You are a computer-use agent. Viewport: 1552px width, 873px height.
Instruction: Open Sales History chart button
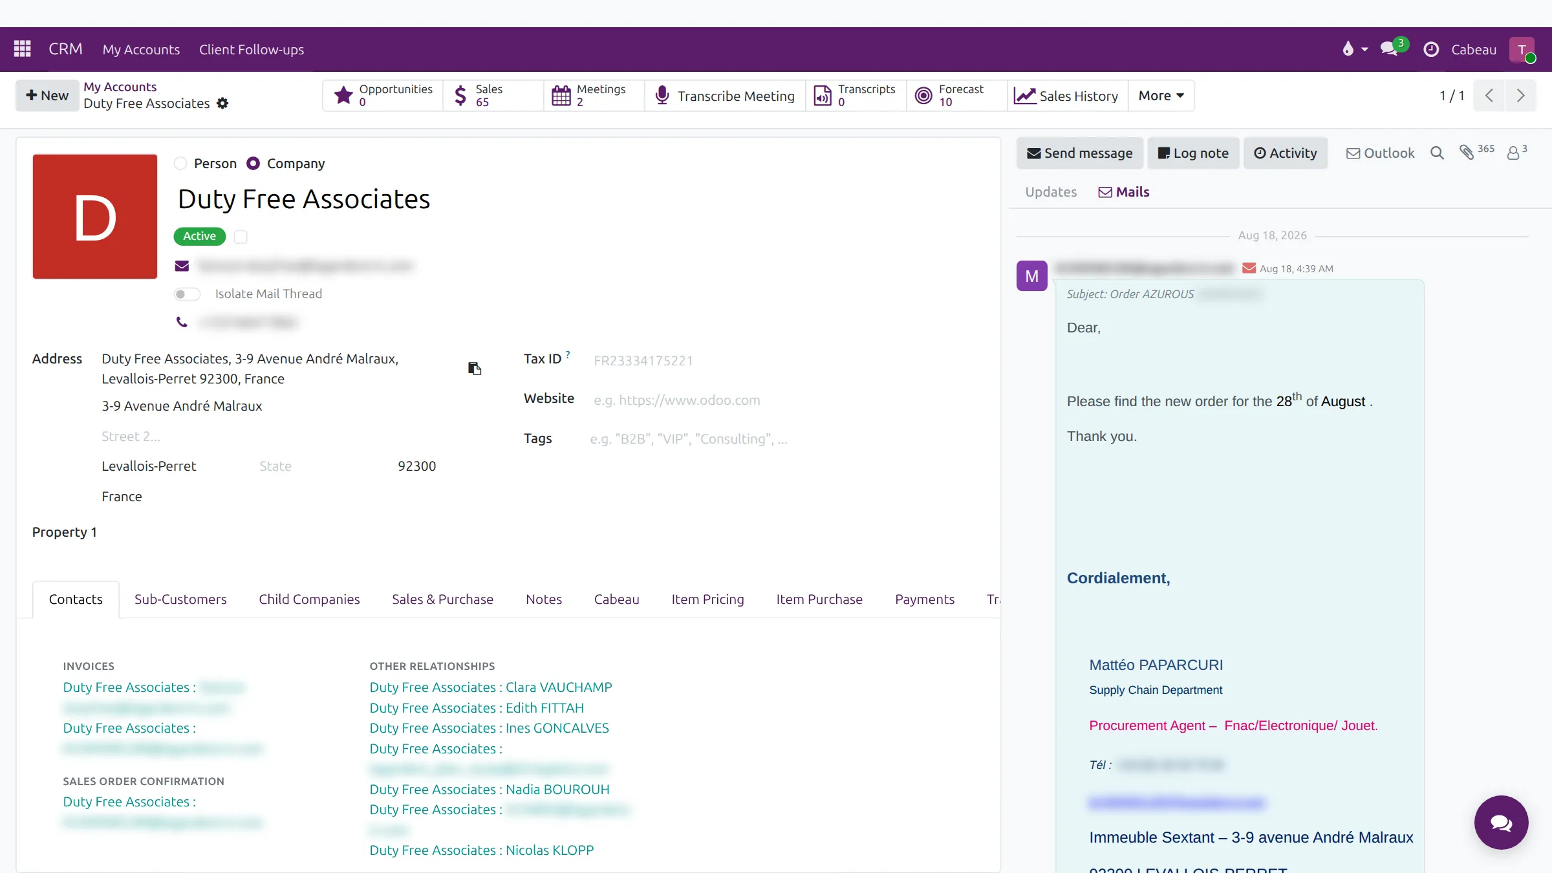point(1068,96)
